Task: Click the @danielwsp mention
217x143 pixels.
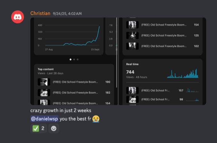Action: click(x=44, y=119)
